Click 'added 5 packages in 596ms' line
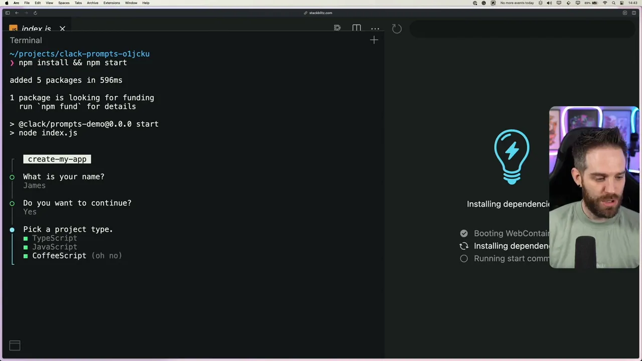642x361 pixels. pos(66,80)
